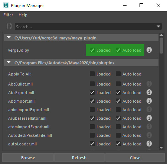Open autoLoader.mll information icon
This screenshot has height=164, width=167.
149,144
